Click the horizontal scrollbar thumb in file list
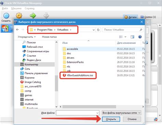The height and width of the screenshot is (125, 162). click(x=89, y=107)
